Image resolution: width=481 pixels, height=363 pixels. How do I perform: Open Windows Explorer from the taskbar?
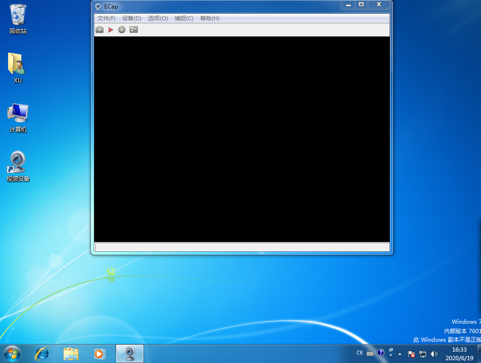[71, 353]
